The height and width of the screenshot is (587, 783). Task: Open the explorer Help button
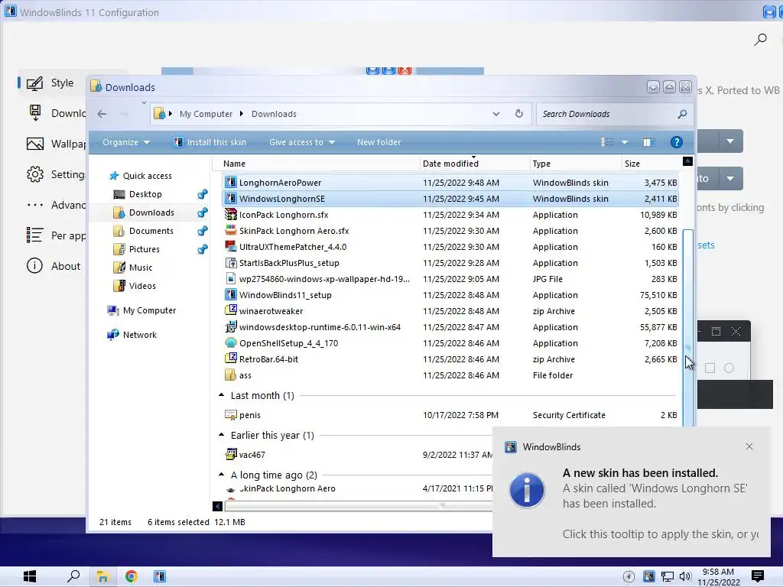point(676,142)
